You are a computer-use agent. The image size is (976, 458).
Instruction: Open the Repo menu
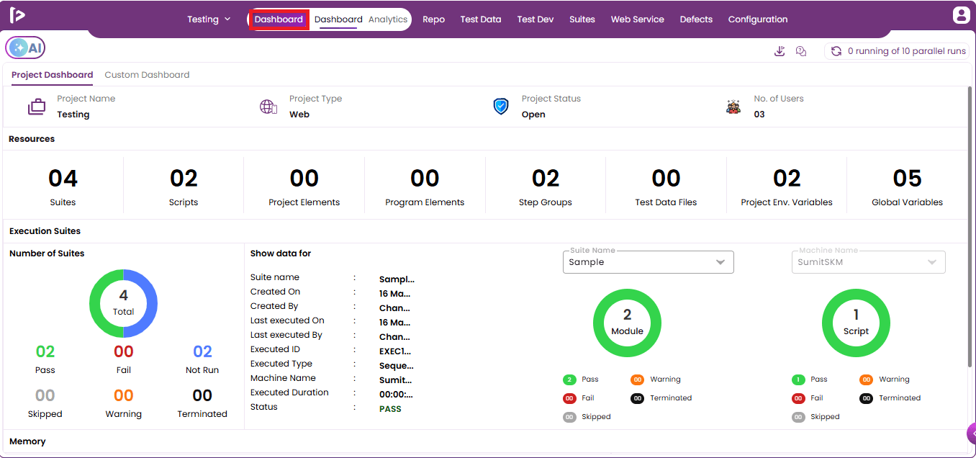pos(433,19)
